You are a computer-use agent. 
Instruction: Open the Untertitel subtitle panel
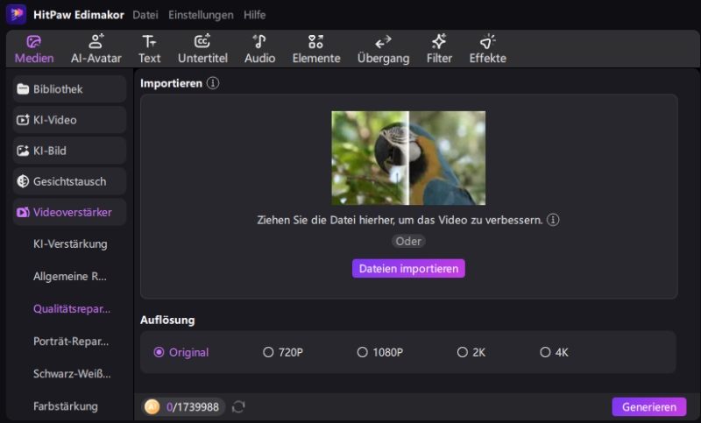click(202, 49)
